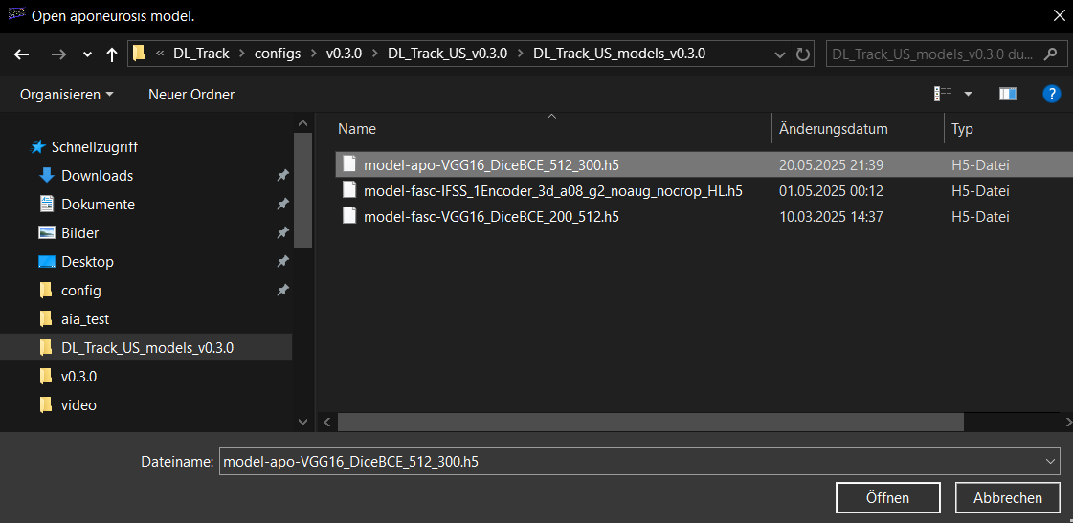Expand the address bar history dropdown
Screen dimensions: 1073x523
click(x=779, y=54)
